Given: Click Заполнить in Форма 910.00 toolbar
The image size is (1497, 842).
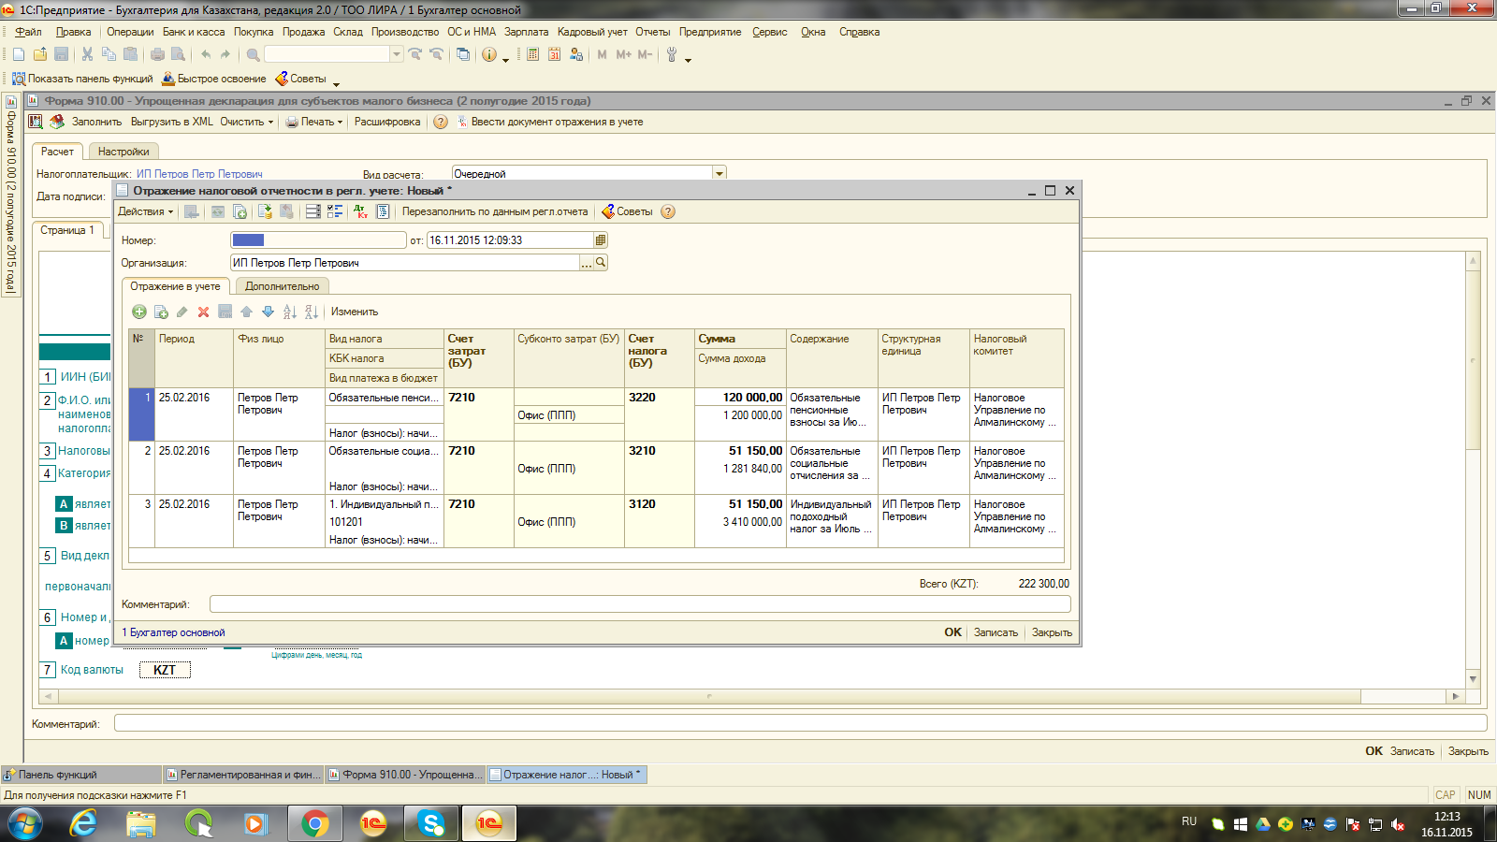Looking at the screenshot, I should 96,122.
